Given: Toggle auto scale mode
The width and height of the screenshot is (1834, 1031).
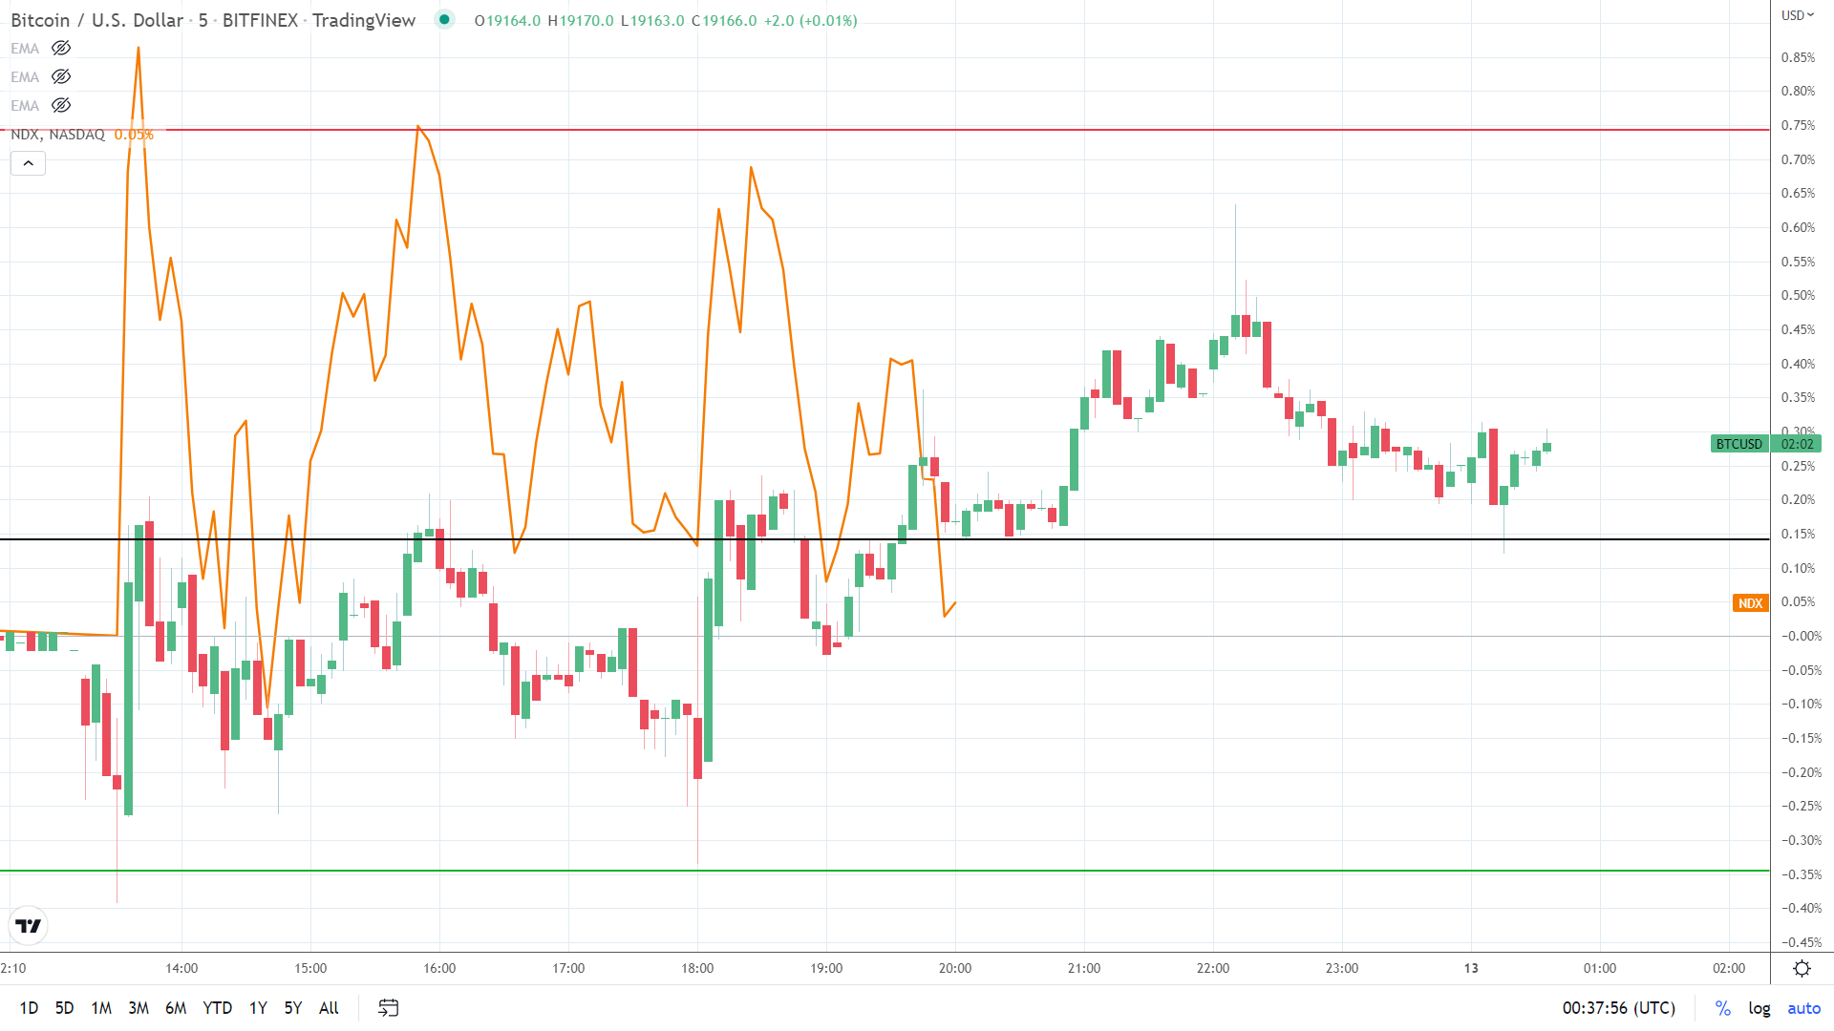Looking at the screenshot, I should click(1803, 1008).
